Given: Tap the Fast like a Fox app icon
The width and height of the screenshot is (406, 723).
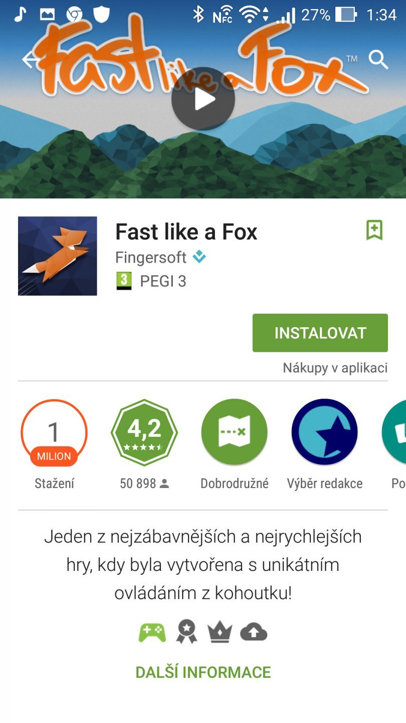Looking at the screenshot, I should [x=58, y=256].
